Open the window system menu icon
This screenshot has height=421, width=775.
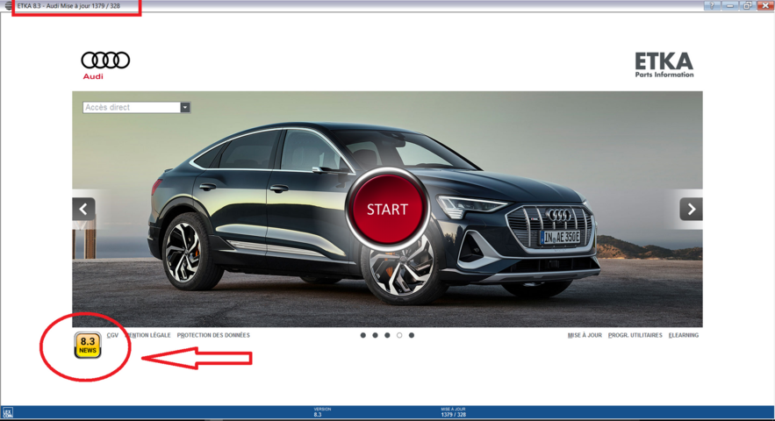[x=9, y=6]
